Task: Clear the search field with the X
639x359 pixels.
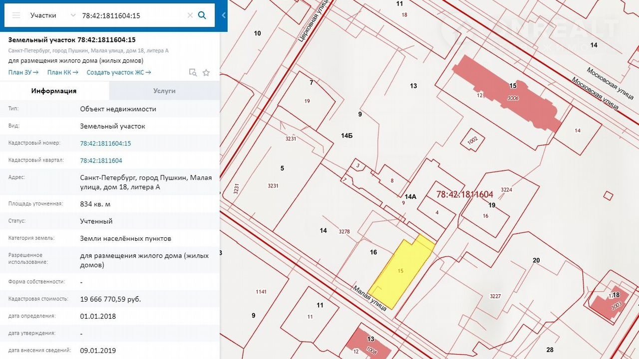Action: (190, 15)
